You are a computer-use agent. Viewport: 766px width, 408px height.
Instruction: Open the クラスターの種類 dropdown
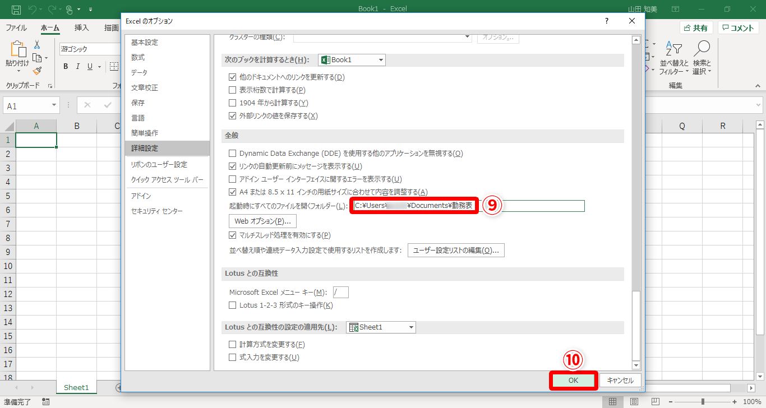383,37
